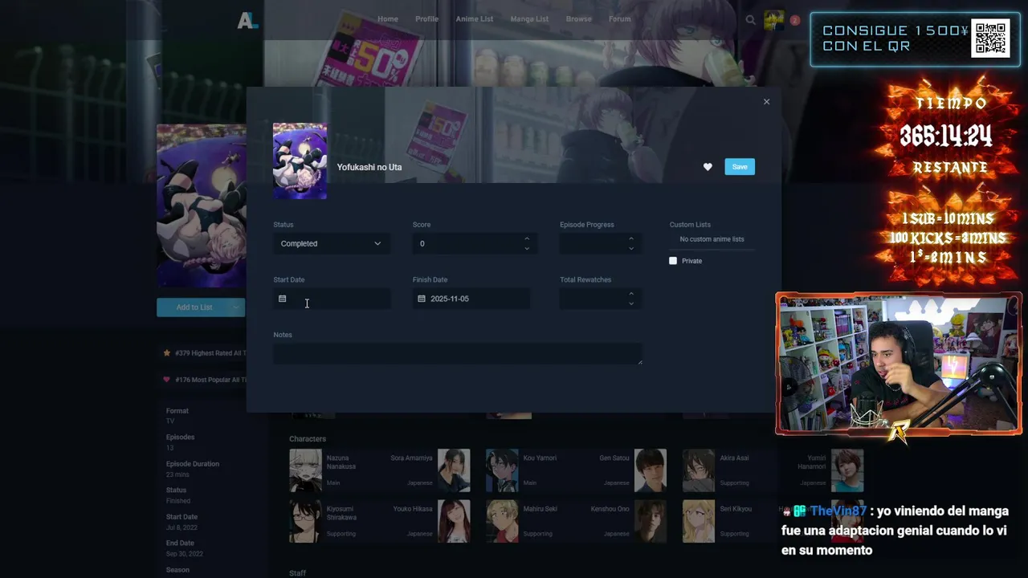Open Kiyosumi Shirakawa character portrait
The image size is (1028, 578).
(x=305, y=521)
